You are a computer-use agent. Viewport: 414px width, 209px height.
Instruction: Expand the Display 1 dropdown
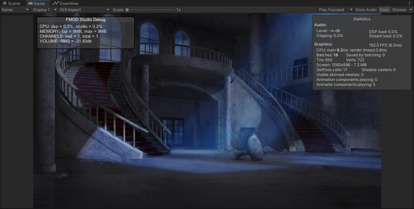tap(45, 10)
